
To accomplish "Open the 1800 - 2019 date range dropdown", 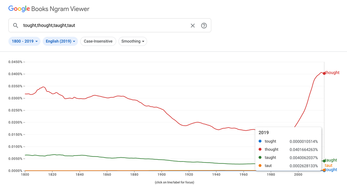I will click(25, 41).
